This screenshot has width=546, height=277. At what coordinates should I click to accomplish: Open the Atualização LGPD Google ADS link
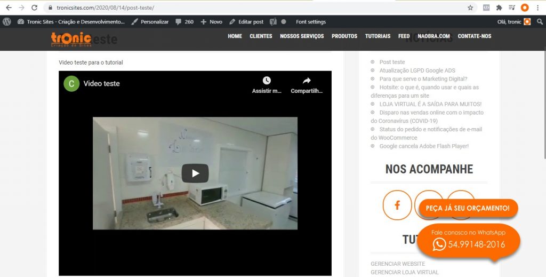click(x=417, y=70)
